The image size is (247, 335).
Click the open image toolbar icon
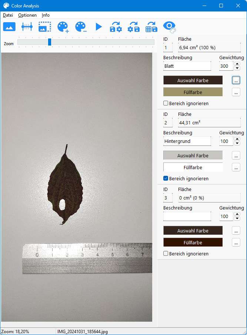coord(9,27)
